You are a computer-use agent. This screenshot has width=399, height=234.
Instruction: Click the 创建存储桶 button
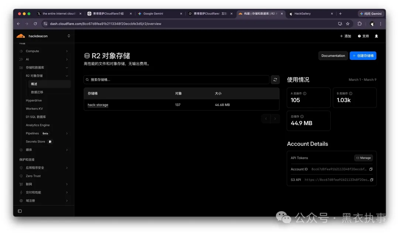(x=363, y=56)
